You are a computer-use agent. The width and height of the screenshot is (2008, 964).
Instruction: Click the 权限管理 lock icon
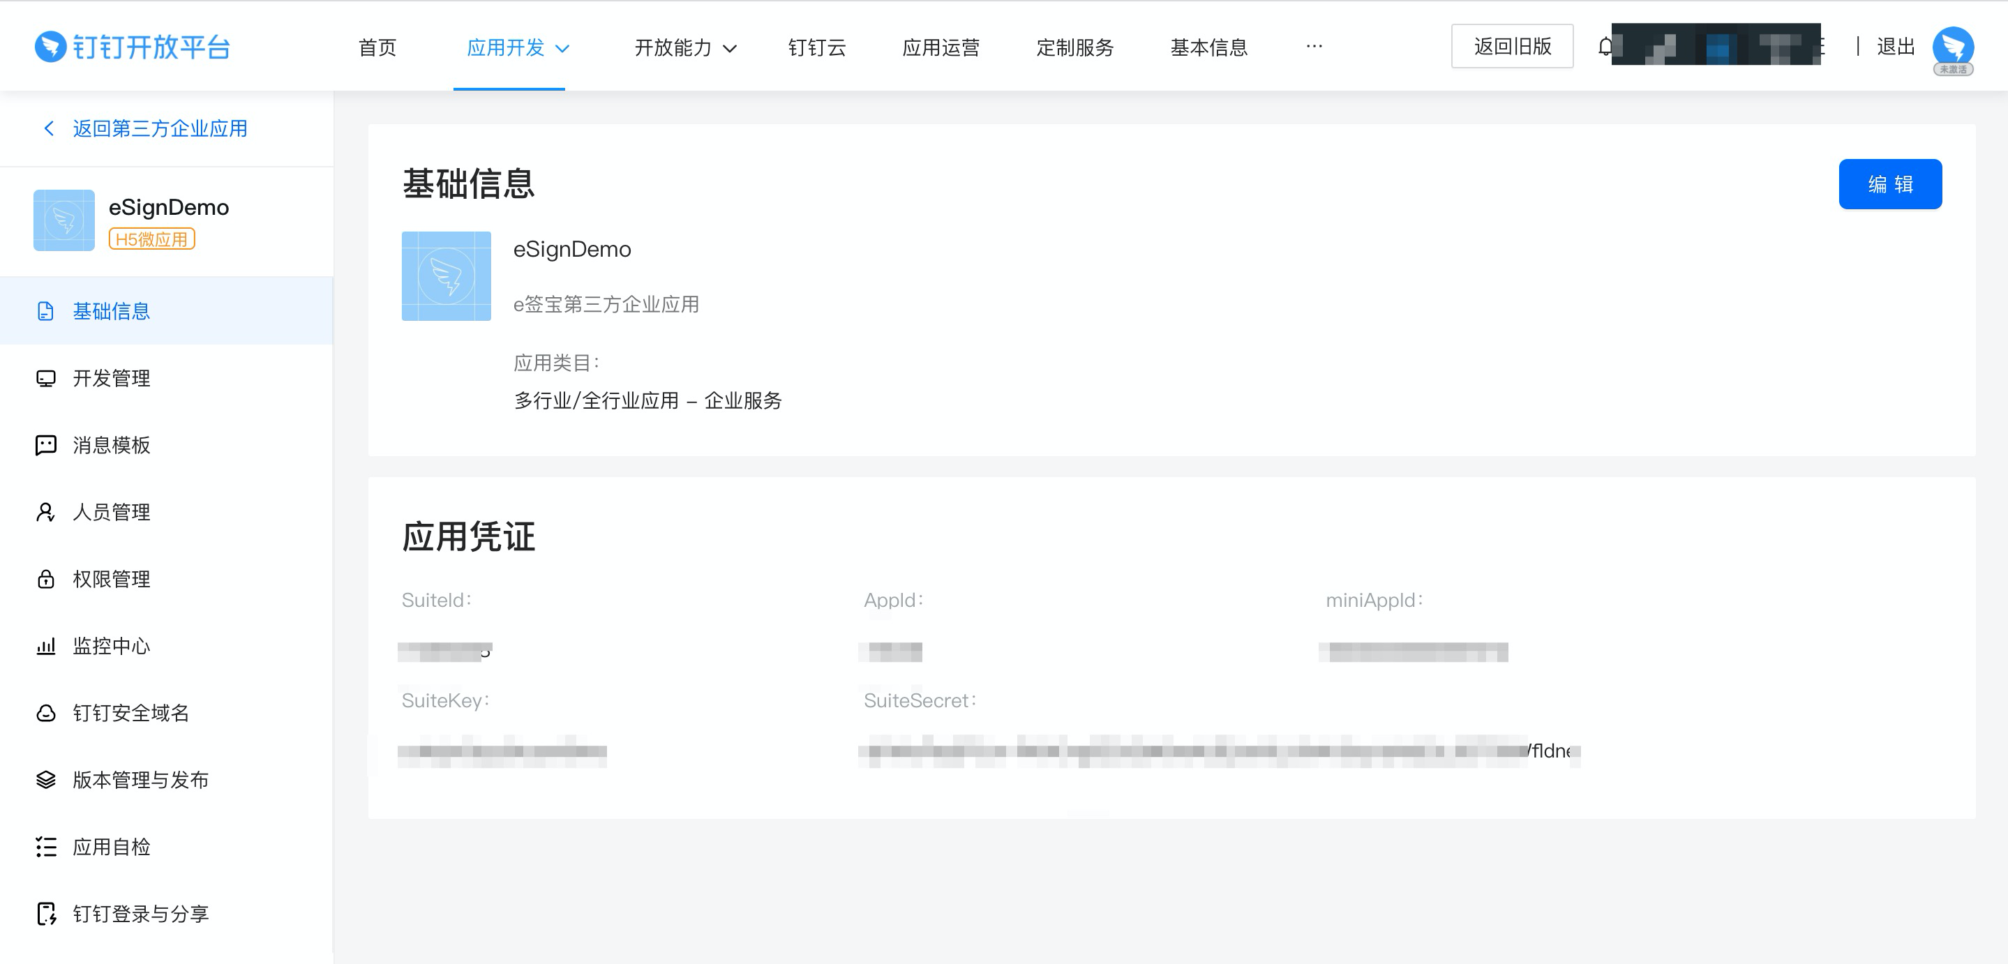(46, 579)
